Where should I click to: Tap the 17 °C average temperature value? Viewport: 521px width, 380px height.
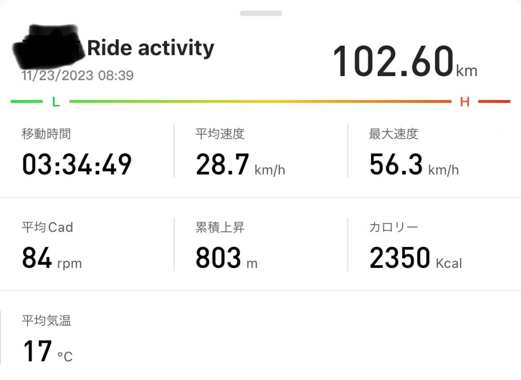[x=47, y=352]
